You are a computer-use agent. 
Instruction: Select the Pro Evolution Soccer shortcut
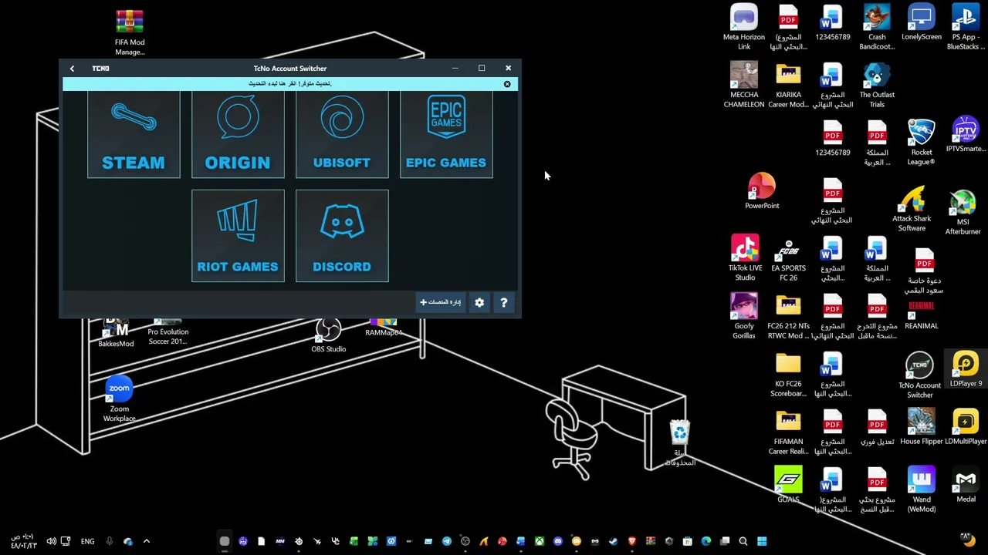point(167,332)
